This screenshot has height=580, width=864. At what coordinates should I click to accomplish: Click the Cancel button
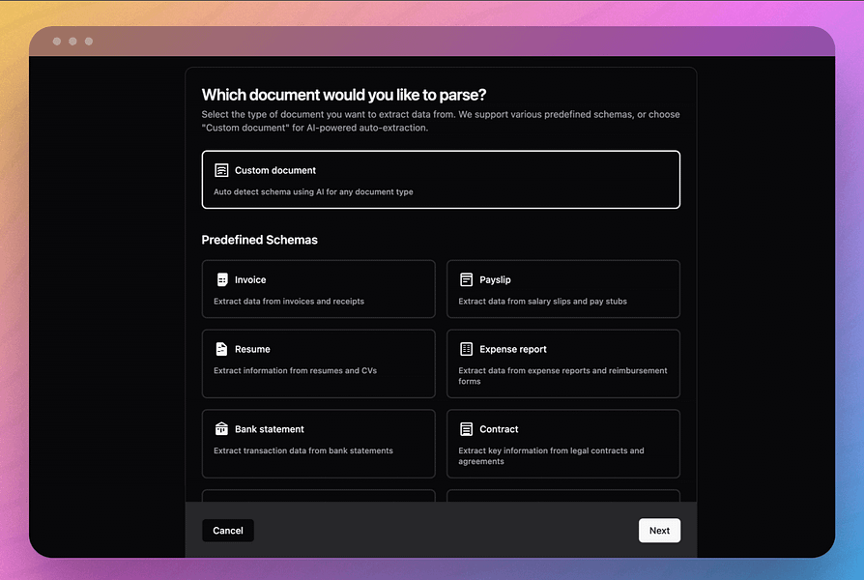pos(228,531)
